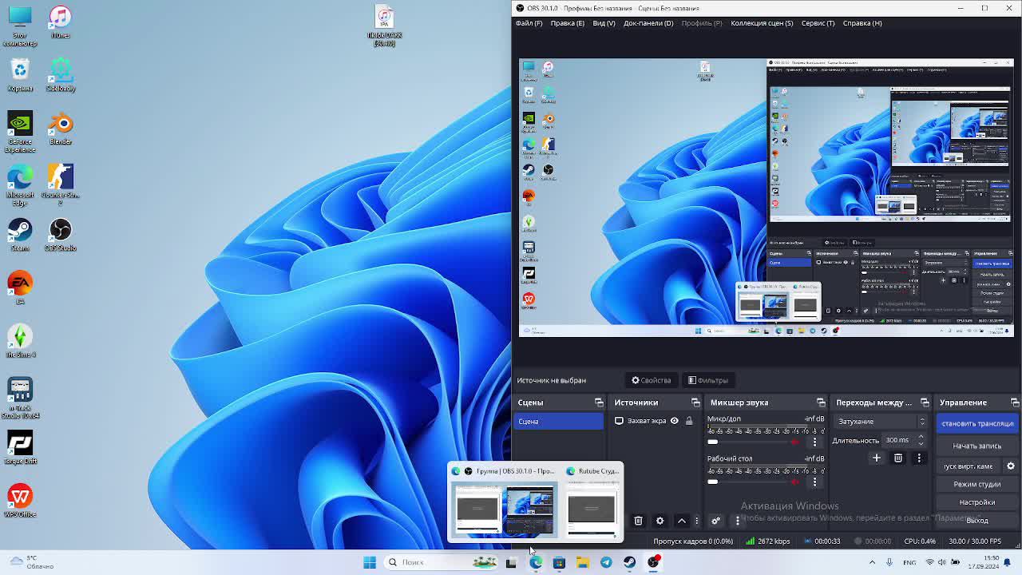Undock the Переходы между сценами panel

click(x=925, y=402)
